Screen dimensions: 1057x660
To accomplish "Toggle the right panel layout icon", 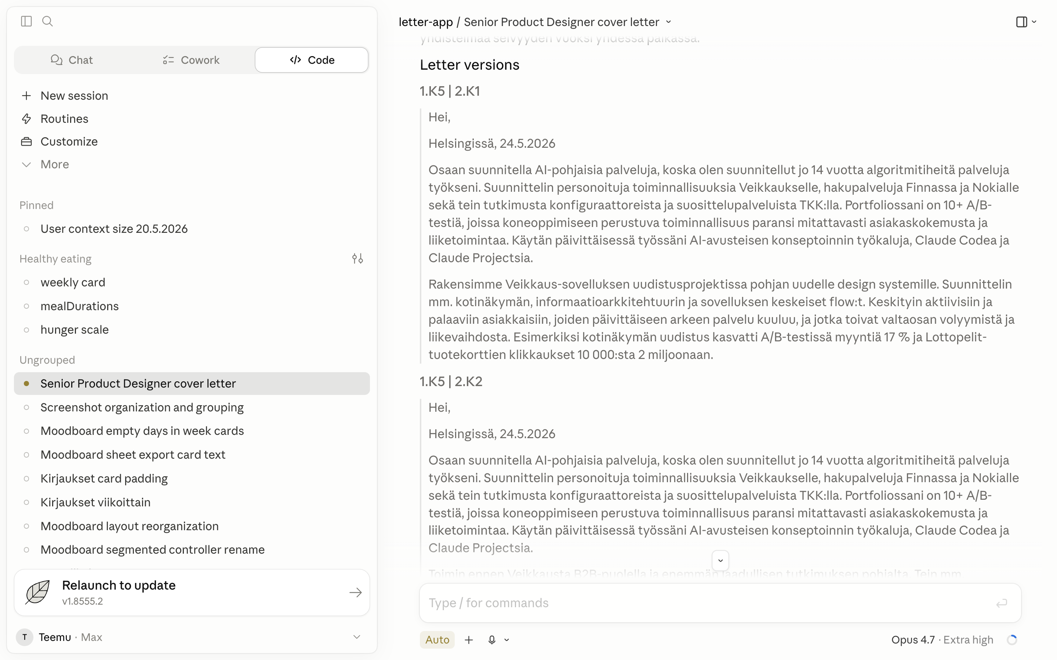I will (1022, 22).
